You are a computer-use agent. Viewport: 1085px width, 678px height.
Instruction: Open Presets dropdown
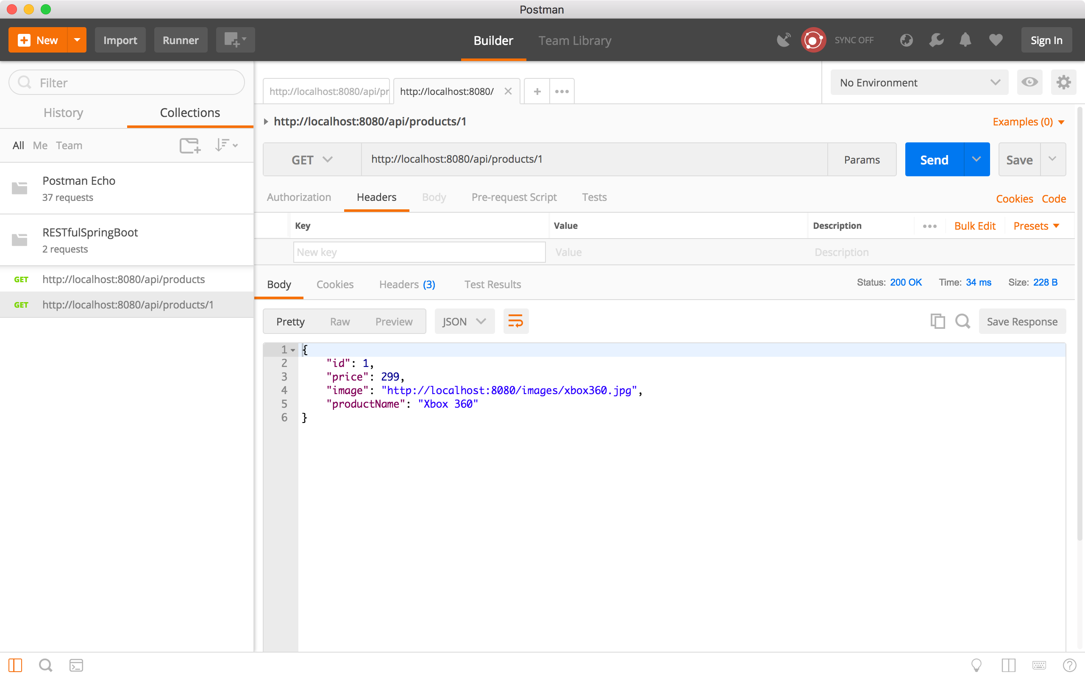1036,226
